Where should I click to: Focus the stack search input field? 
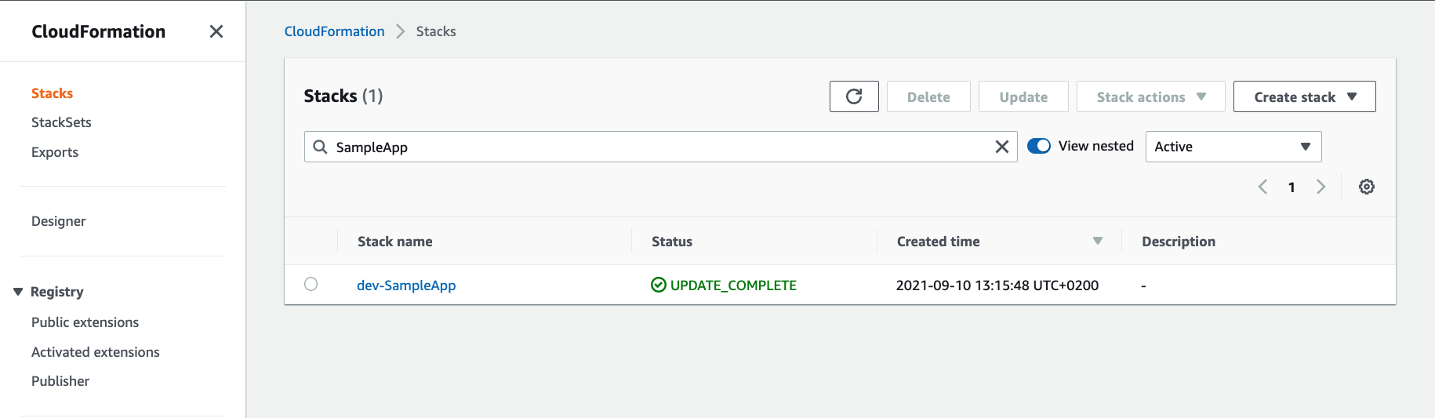tap(661, 147)
